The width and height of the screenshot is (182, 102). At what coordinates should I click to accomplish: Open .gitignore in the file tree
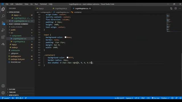20,53
